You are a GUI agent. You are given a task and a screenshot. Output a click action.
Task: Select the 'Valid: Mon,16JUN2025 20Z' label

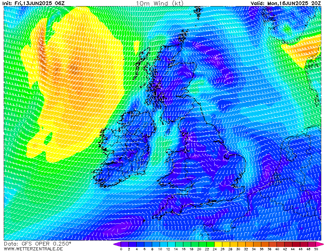[x=286, y=3]
